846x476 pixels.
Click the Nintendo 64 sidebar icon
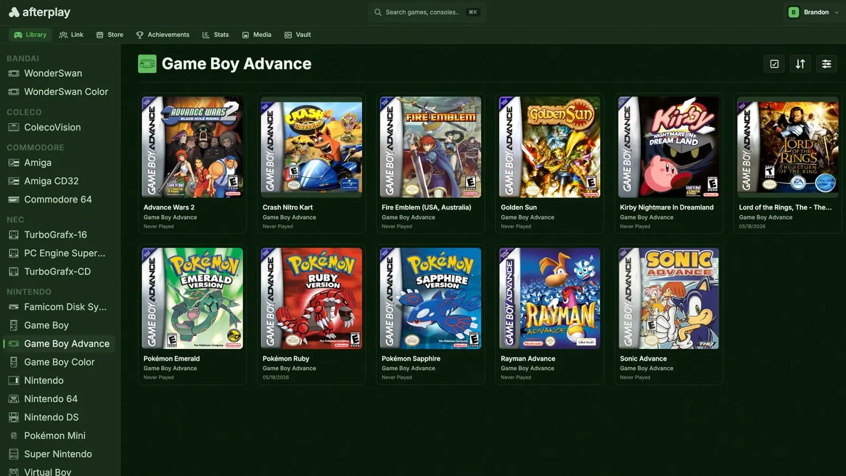click(14, 399)
